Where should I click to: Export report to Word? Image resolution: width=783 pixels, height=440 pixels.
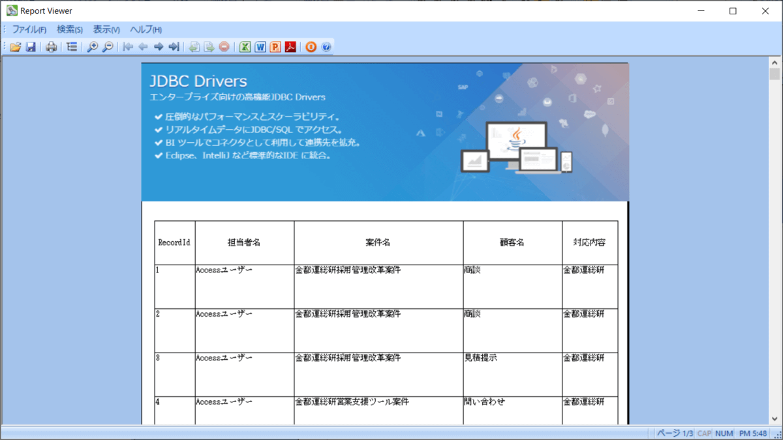(260, 47)
